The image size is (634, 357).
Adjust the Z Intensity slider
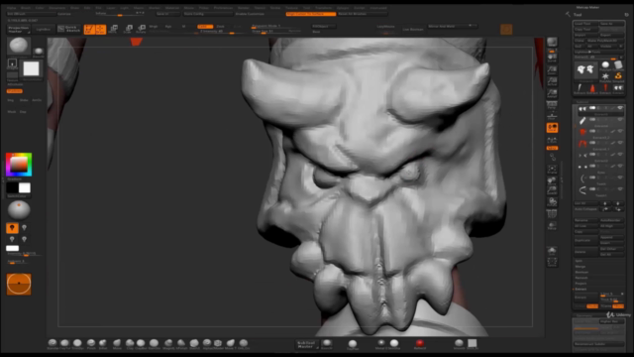(221, 32)
